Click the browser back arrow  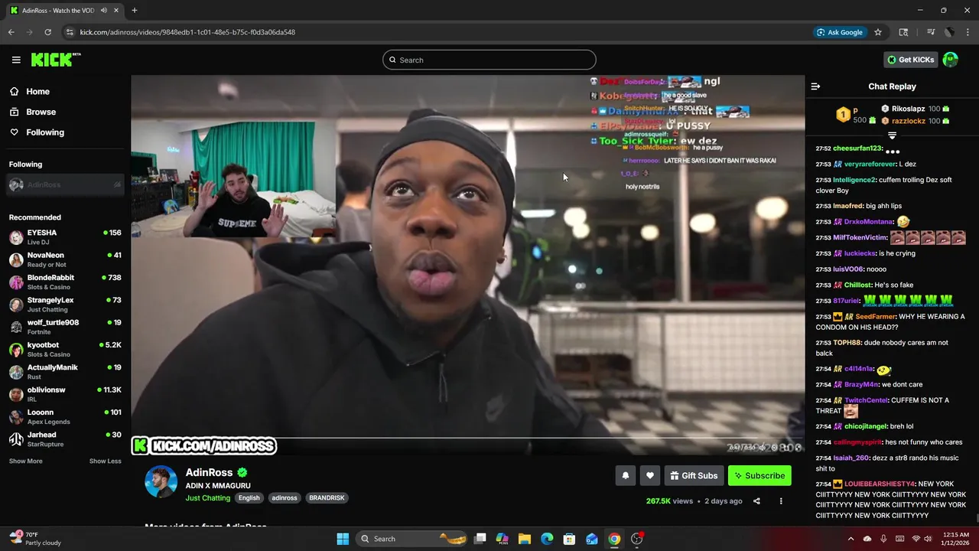tap(11, 32)
